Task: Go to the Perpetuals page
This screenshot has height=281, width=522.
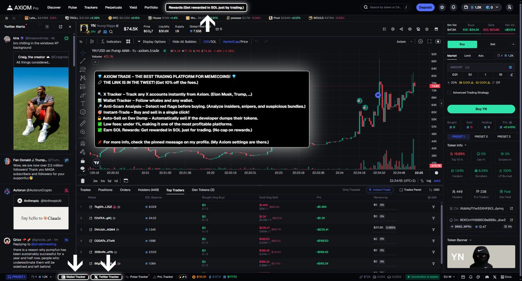Action: (114, 7)
